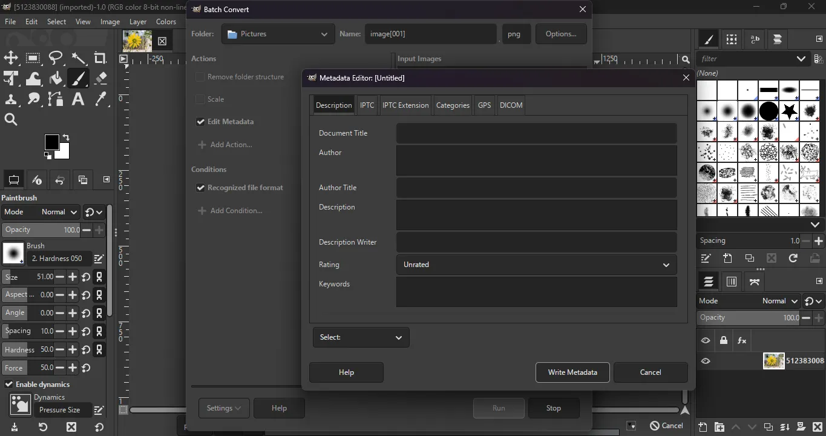Open the brush editor icon next to Hardness 050
The image size is (826, 436).
99,259
